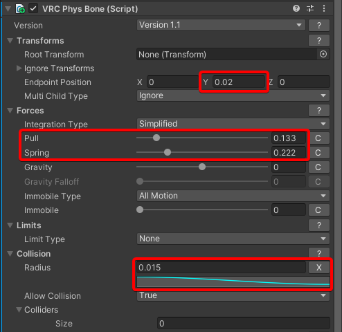Click the Immobile slider handle

pyautogui.click(x=140, y=210)
